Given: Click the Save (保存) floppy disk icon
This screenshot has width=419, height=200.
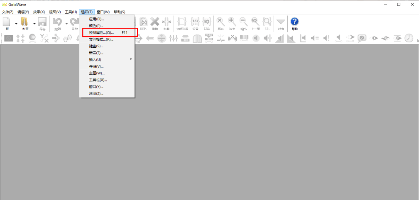Looking at the screenshot, I should (x=42, y=22).
